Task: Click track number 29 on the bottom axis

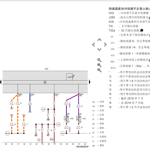Action: pos(6,144)
